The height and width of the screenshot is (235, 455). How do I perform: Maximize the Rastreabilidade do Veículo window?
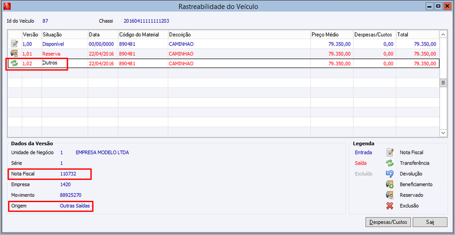point(439,6)
